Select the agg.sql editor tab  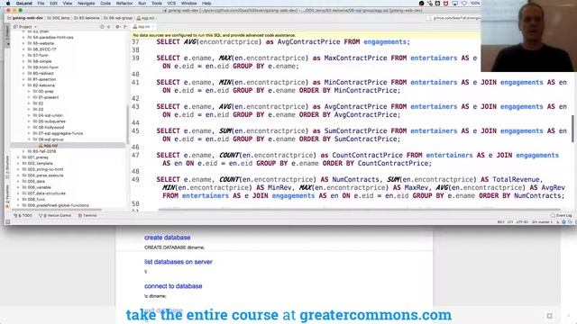click(143, 27)
